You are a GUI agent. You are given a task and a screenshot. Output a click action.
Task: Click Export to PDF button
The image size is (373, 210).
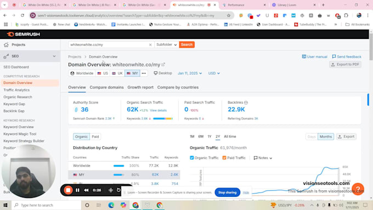point(345,65)
